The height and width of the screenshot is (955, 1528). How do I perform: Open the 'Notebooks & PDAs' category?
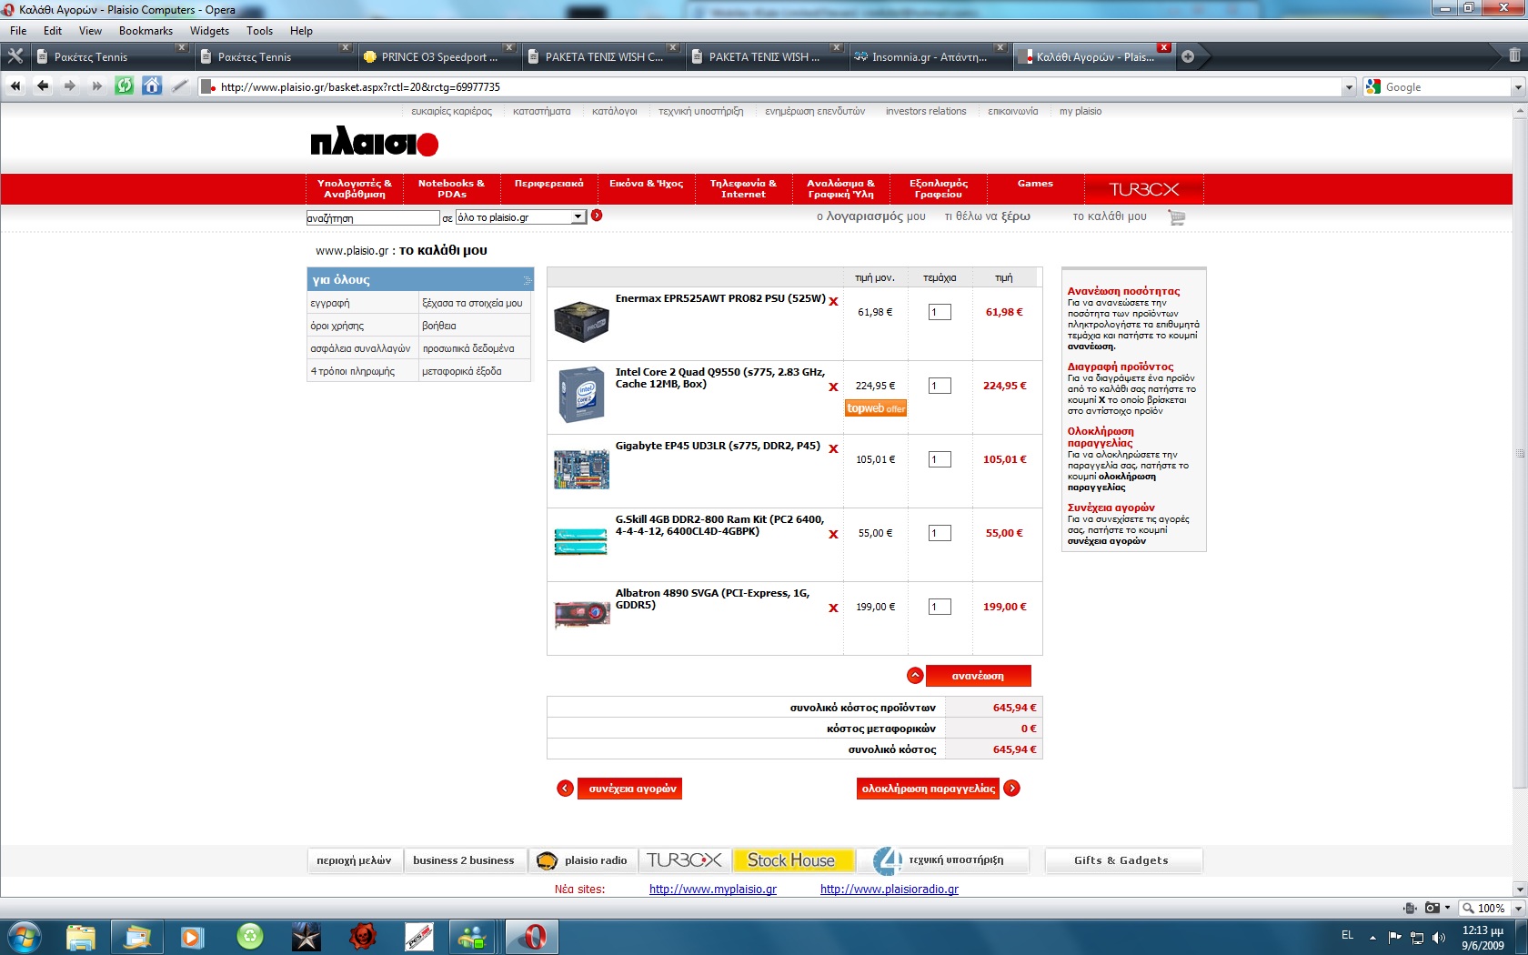point(451,188)
